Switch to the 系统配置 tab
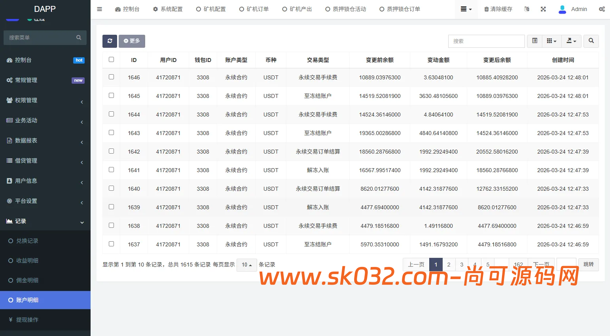The width and height of the screenshot is (610, 336). point(168,9)
